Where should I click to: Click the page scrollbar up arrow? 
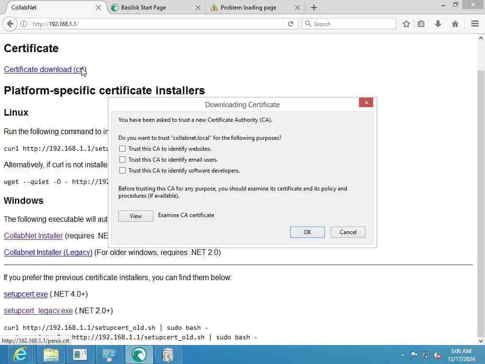(x=481, y=38)
